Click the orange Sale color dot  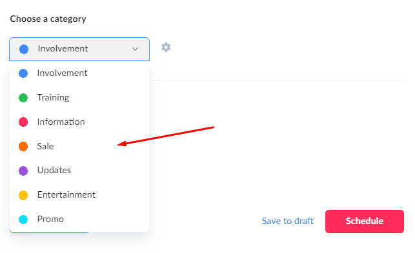pos(23,146)
